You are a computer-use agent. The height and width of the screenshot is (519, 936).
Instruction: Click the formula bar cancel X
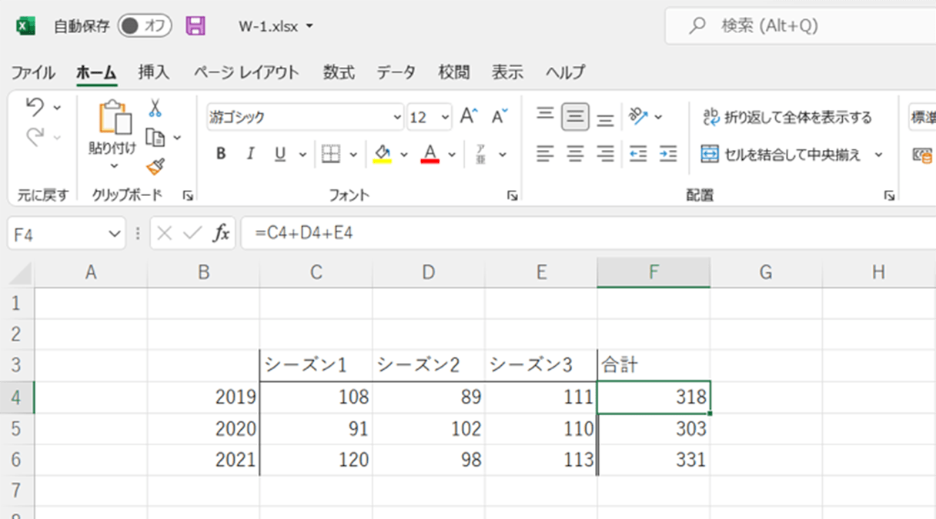tap(164, 234)
